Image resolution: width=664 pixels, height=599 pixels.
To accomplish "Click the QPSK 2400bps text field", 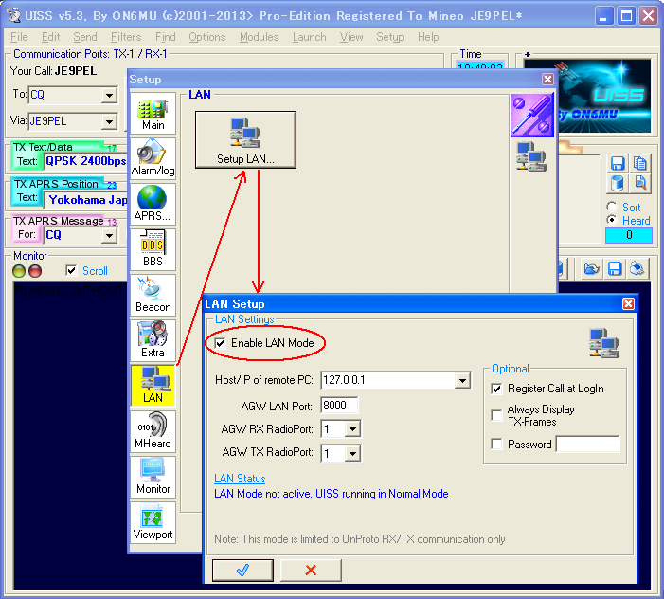I will point(86,161).
